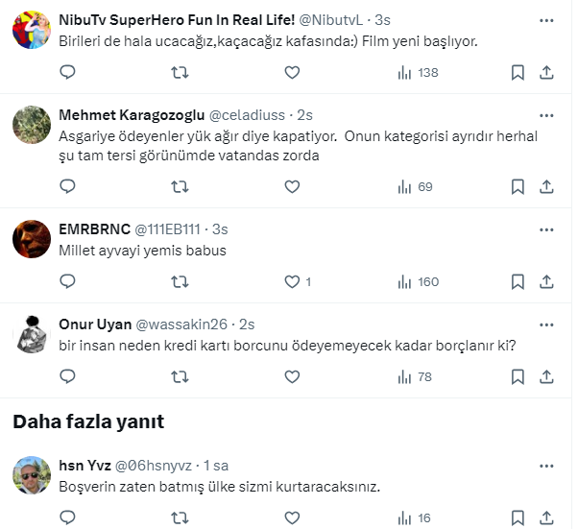Screen dimensions: 578x529
Task: Share the NibuTv SuperHero tweet
Action: (x=546, y=72)
